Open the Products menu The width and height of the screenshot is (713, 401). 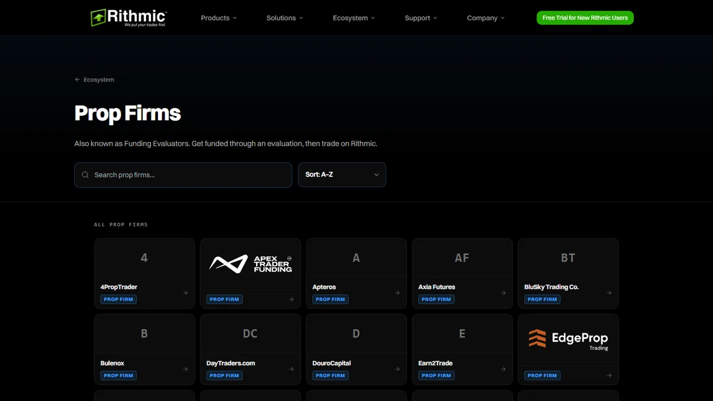click(219, 18)
